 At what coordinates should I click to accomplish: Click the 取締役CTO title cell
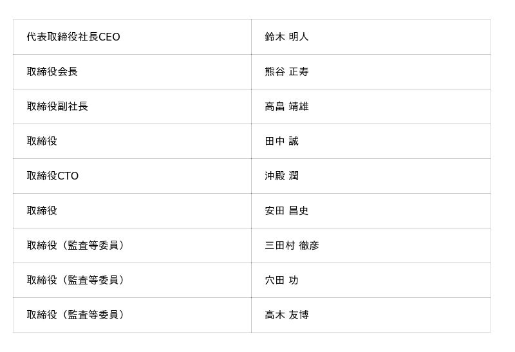53,176
